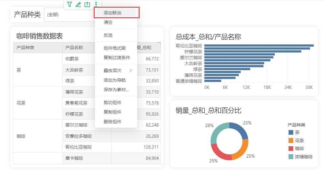Click 反选 menu option
This screenshot has width=325, height=173.
pos(108,35)
